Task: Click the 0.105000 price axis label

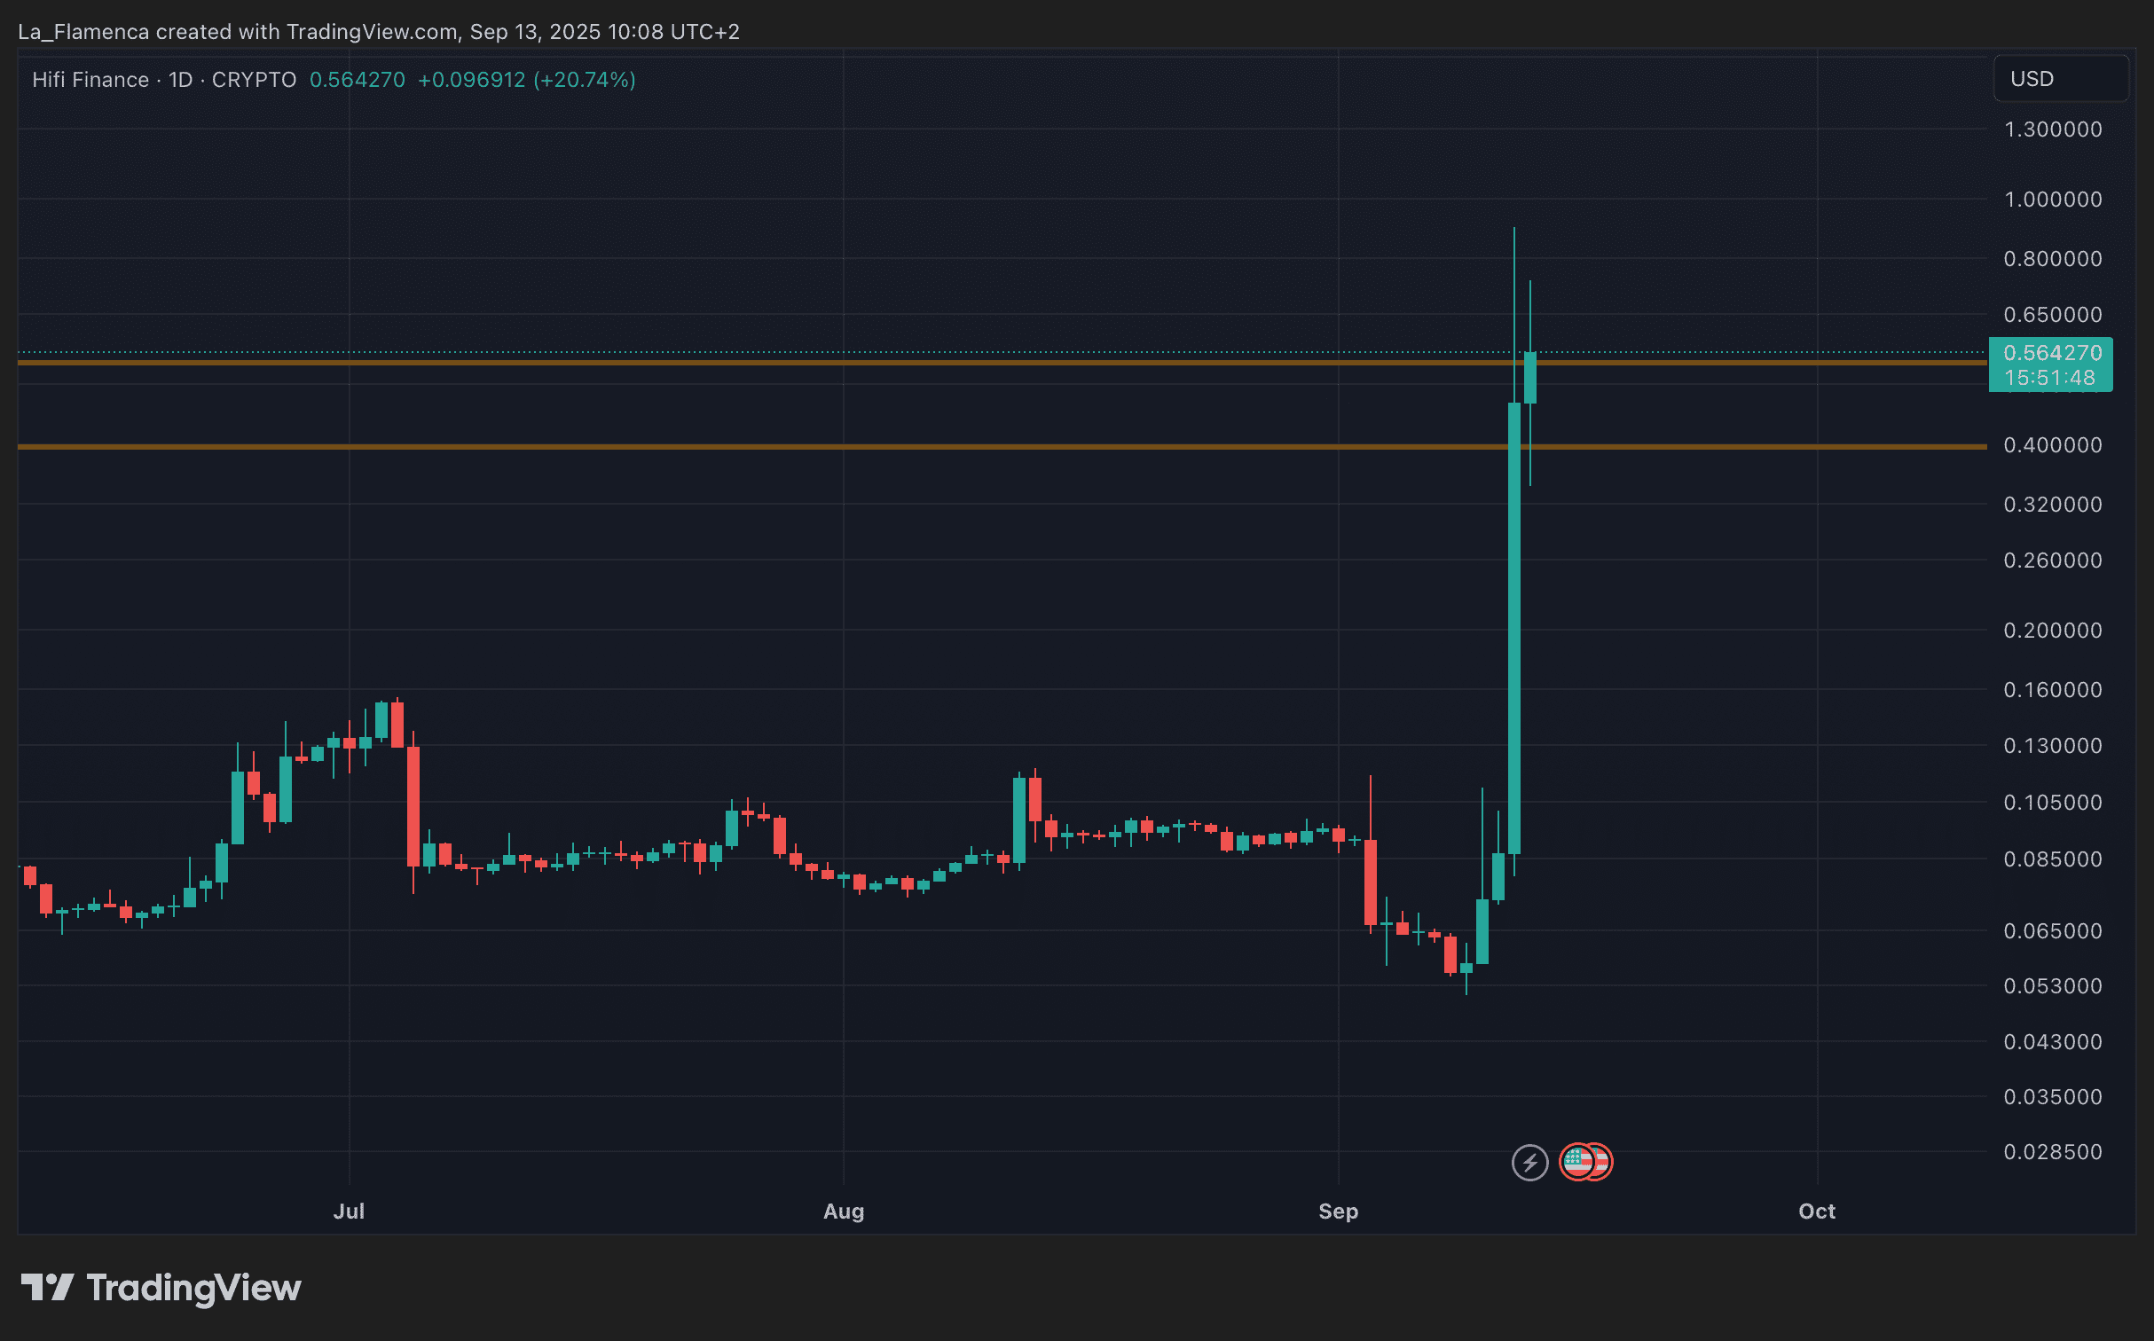Action: tap(2053, 803)
